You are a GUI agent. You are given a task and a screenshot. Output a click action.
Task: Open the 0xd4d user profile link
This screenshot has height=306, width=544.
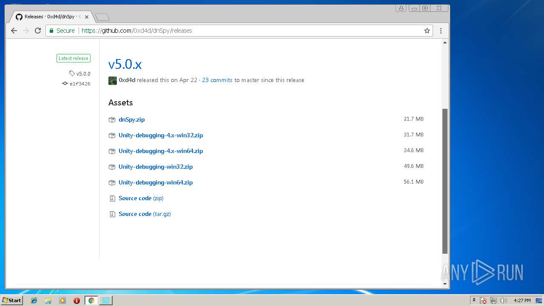tap(127, 80)
